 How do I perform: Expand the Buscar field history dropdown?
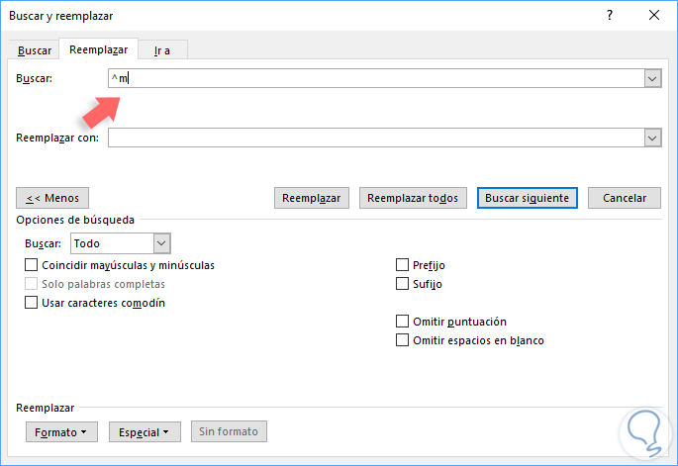(652, 78)
